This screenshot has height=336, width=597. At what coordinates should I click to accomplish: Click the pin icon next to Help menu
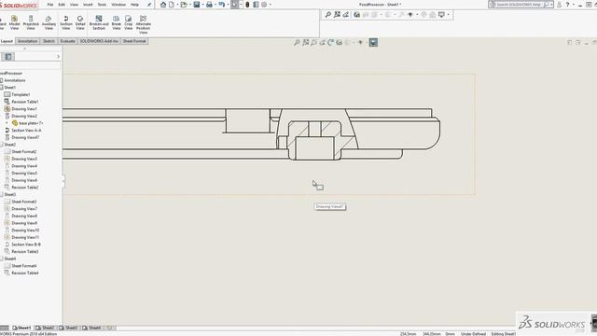pyautogui.click(x=149, y=5)
